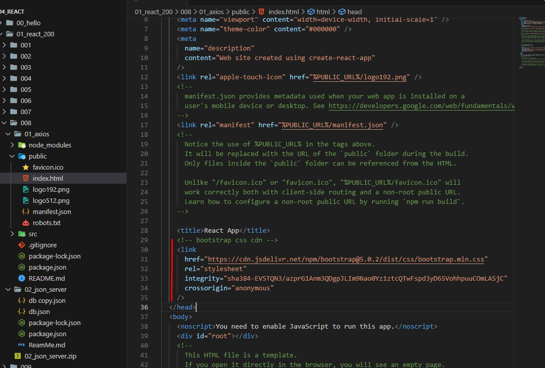Expand the src folder chevron
Image resolution: width=545 pixels, height=368 pixels.
point(12,234)
